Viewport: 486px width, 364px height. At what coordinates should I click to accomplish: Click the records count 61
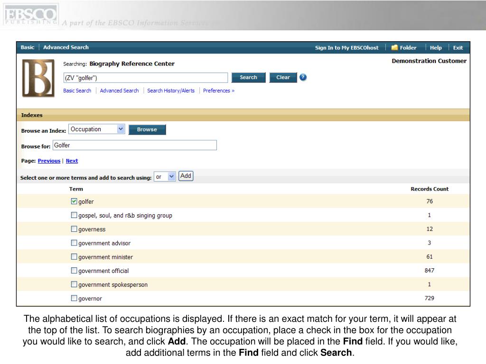pyautogui.click(x=429, y=256)
